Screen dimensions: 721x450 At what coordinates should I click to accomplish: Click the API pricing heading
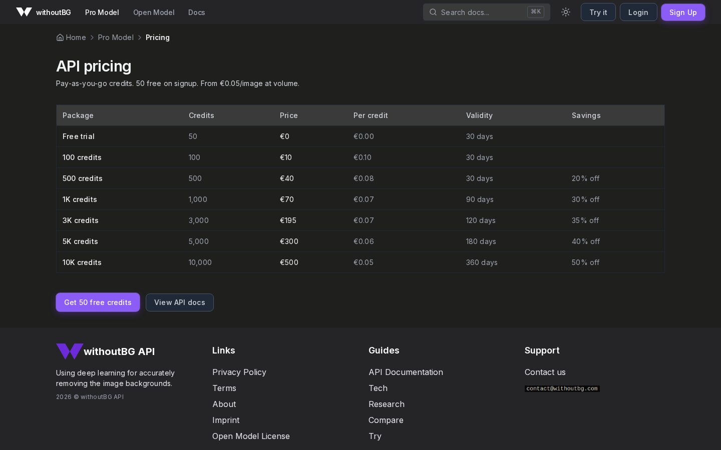[x=94, y=66]
